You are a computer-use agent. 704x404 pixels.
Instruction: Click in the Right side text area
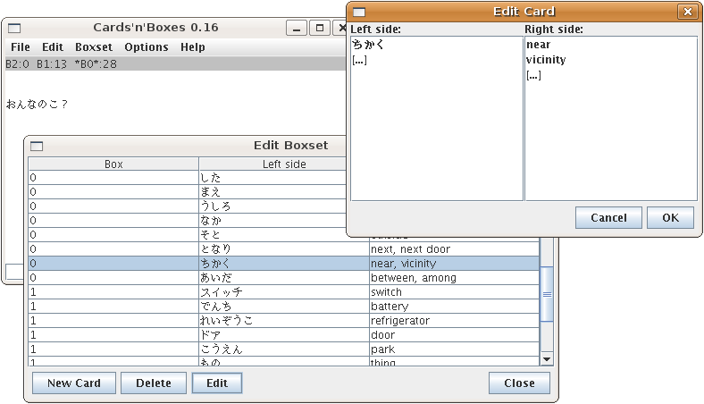pyautogui.click(x=611, y=134)
